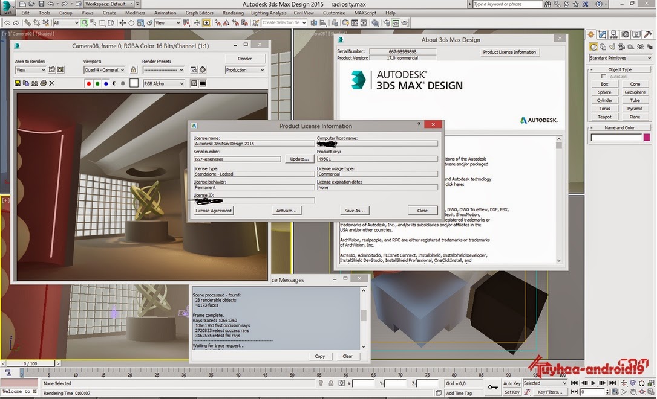Viewport: 657px width, 399px height.
Task: Open the Modifiers menu
Action: point(135,13)
